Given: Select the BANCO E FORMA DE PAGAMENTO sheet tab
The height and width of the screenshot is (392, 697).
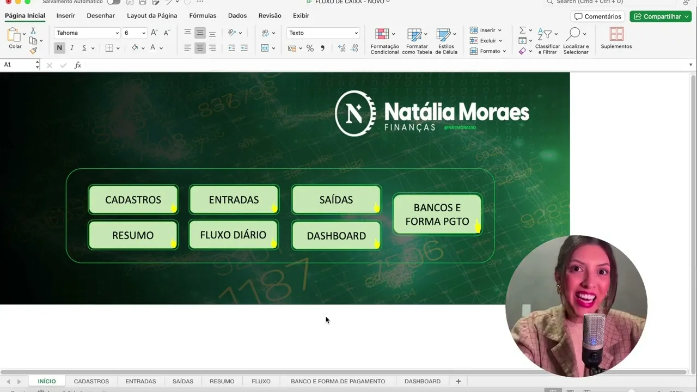Looking at the screenshot, I should pyautogui.click(x=338, y=381).
